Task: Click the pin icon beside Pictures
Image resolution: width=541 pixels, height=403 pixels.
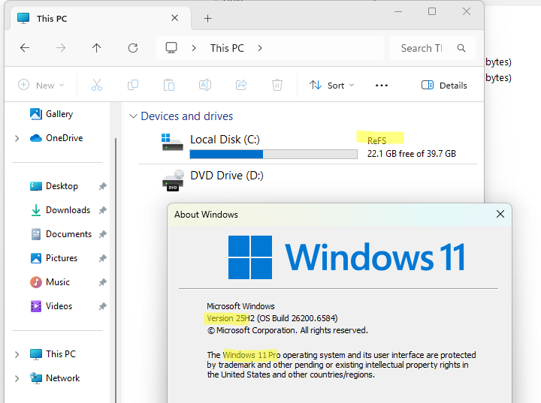Action: (x=102, y=258)
